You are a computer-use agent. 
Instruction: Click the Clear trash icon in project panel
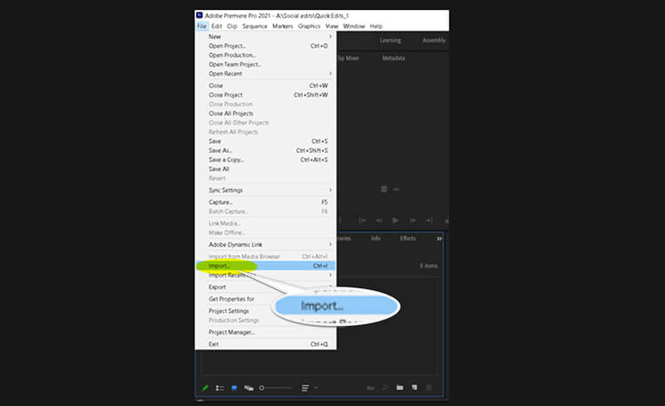(429, 388)
